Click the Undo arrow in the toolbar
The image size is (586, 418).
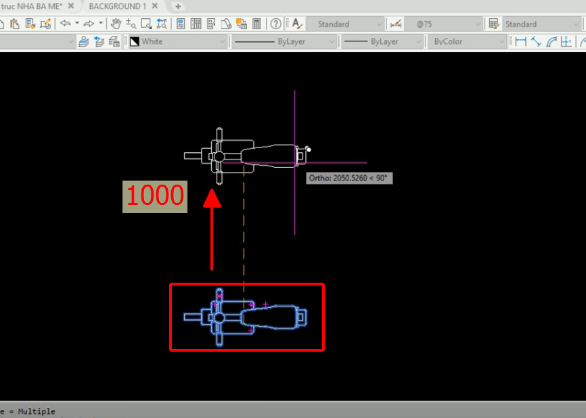66,24
